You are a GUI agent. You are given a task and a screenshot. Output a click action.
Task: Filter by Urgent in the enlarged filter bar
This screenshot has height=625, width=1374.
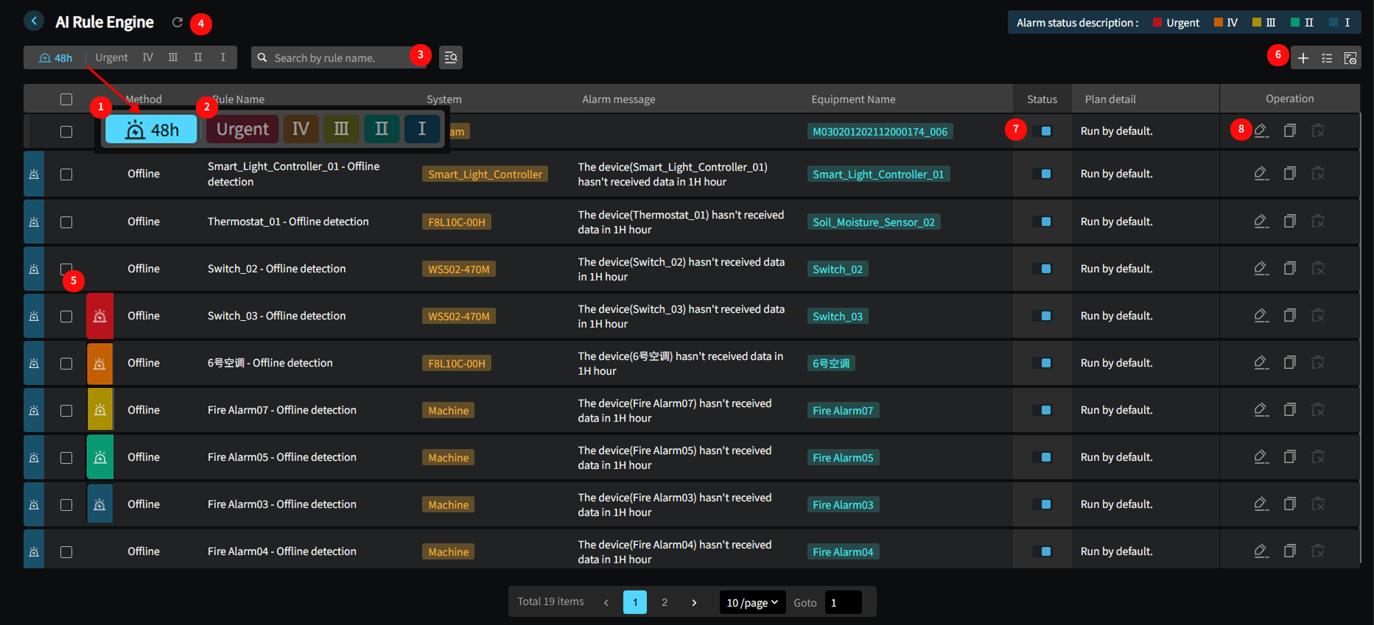tap(242, 130)
